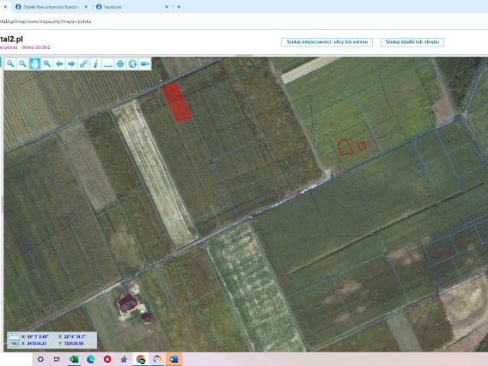This screenshot has height=366, width=488.
Task: Click the browser address bar URL
Action: 46,21
